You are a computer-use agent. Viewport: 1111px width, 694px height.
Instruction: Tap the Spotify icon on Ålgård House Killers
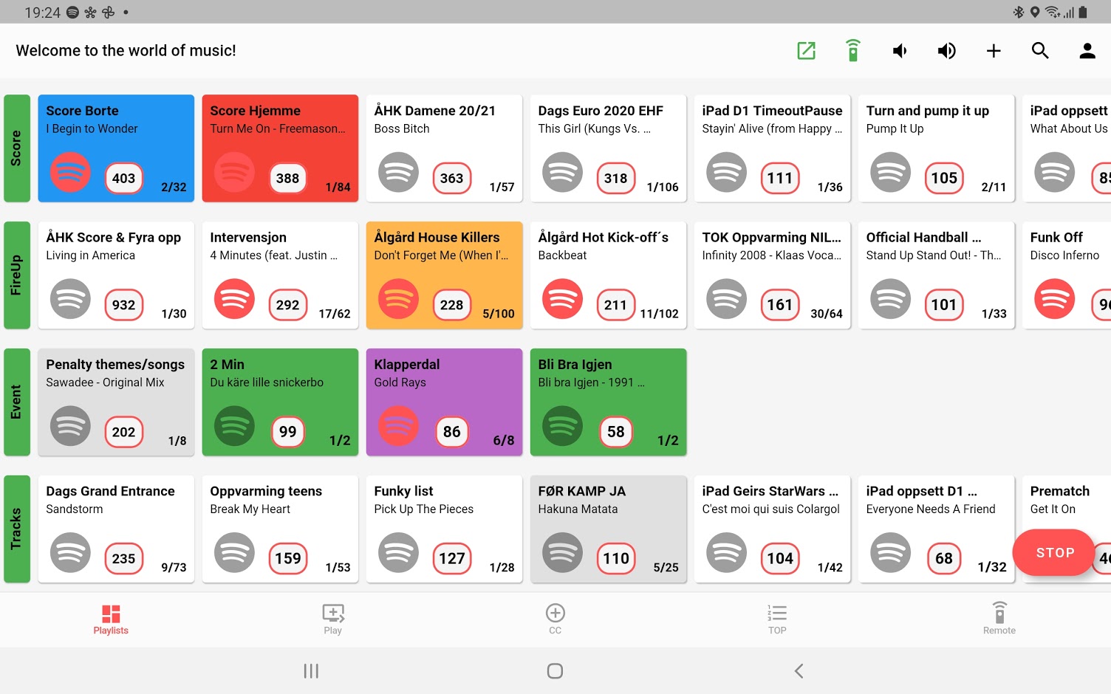tap(398, 300)
